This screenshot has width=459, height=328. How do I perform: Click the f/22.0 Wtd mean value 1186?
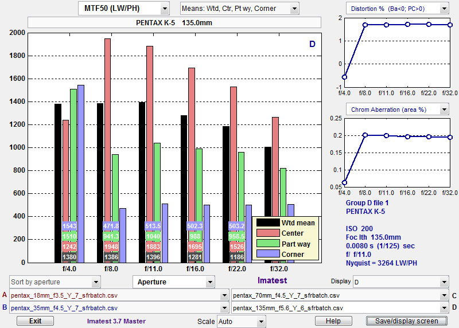tap(237, 257)
